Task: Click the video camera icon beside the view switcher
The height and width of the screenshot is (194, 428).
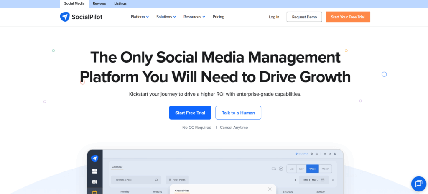Action: coord(274,169)
